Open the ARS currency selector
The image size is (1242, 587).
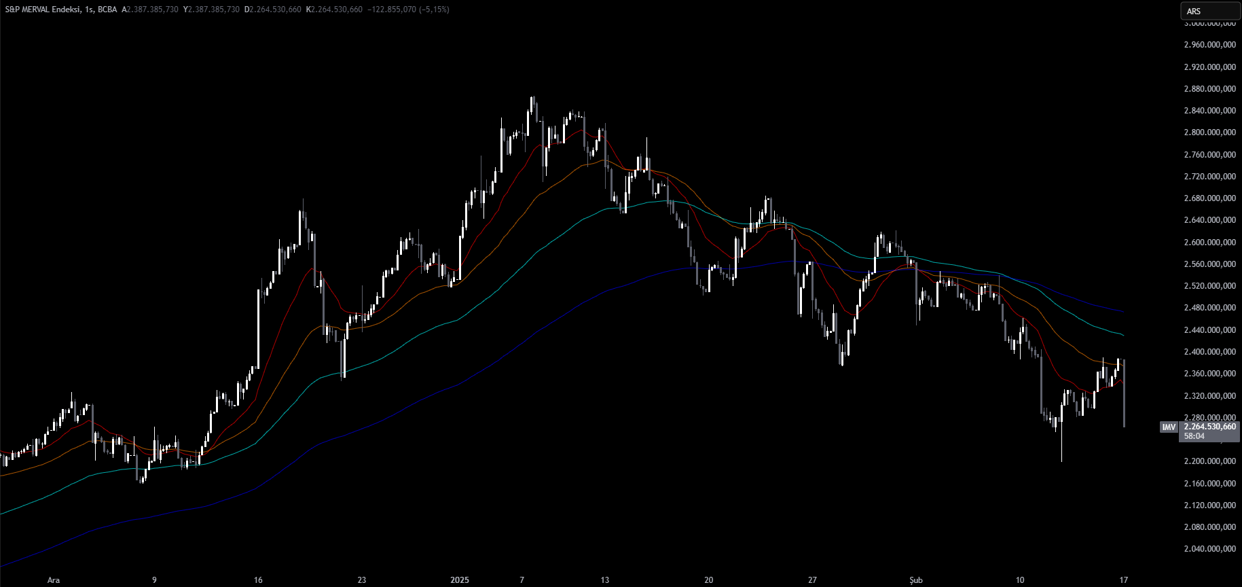tap(1210, 11)
